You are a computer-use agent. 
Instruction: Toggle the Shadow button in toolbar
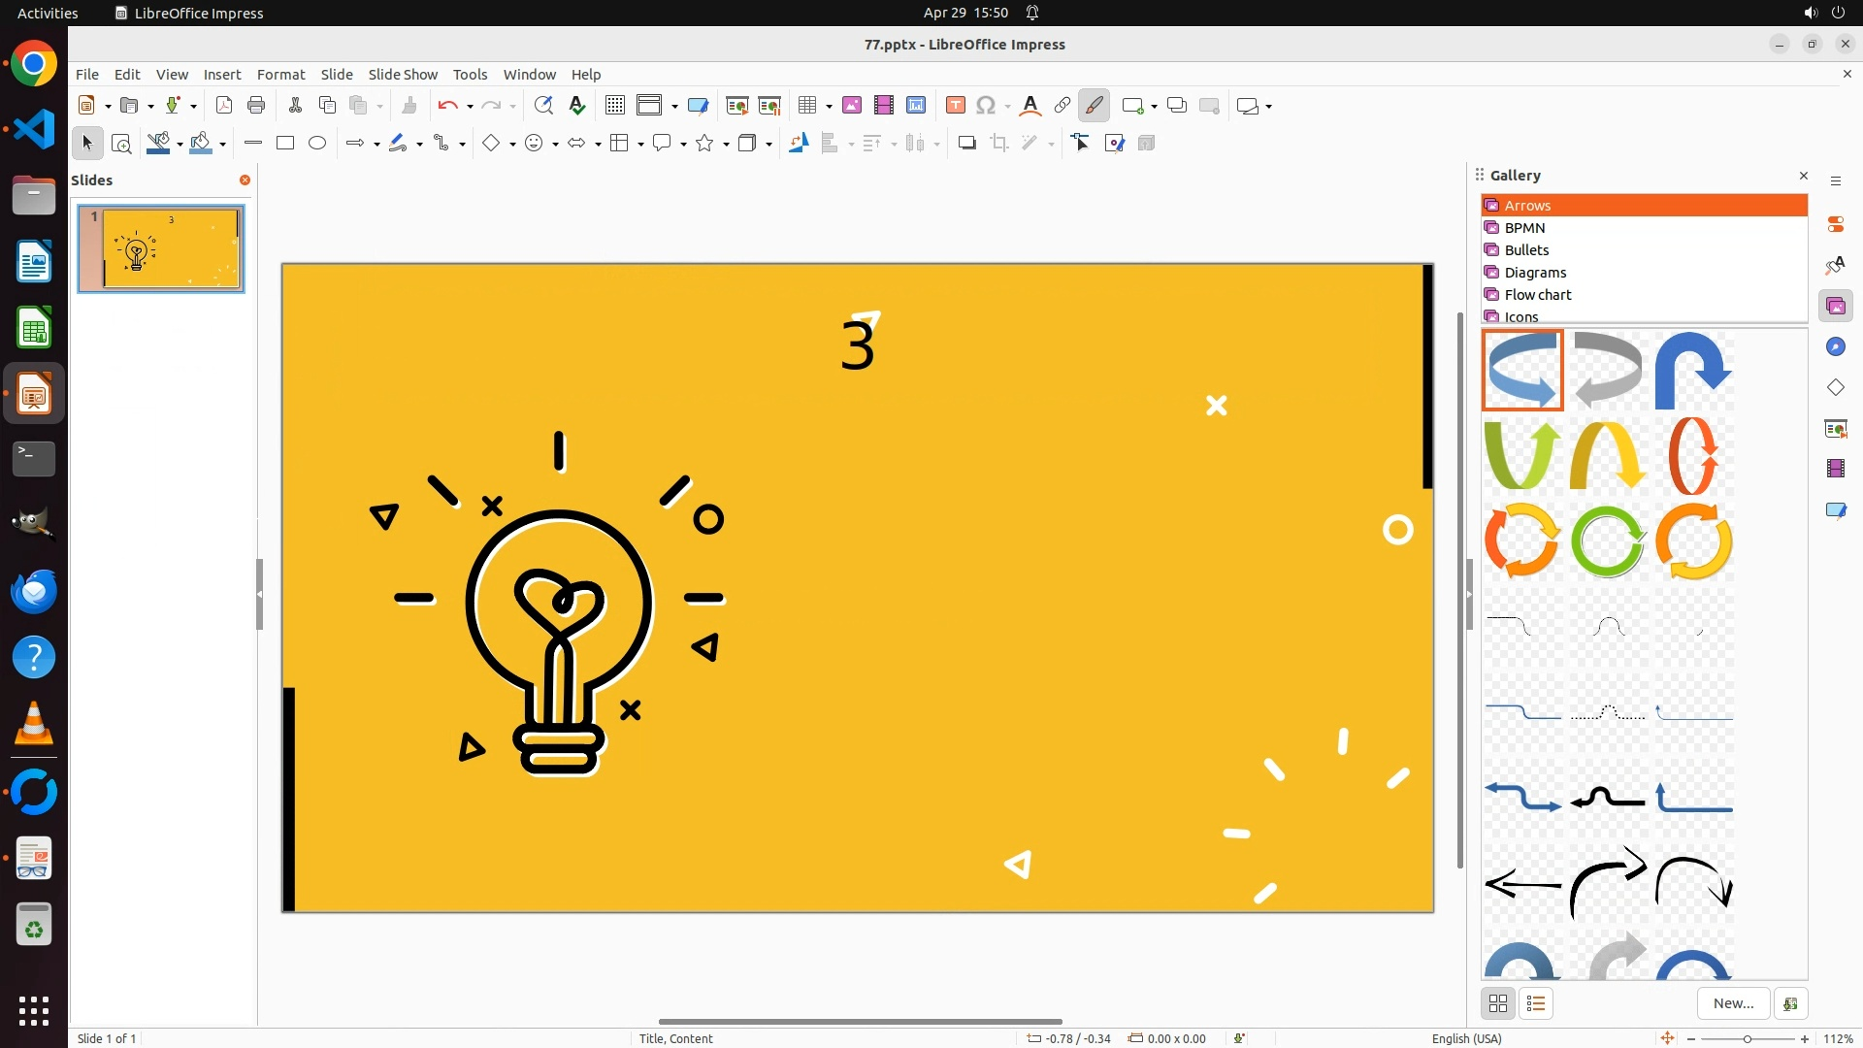pos(966,144)
